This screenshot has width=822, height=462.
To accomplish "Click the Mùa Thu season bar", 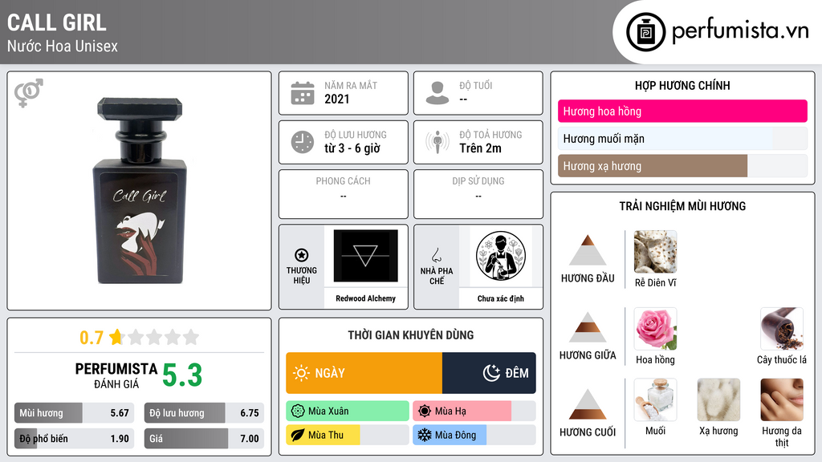I will (x=348, y=435).
